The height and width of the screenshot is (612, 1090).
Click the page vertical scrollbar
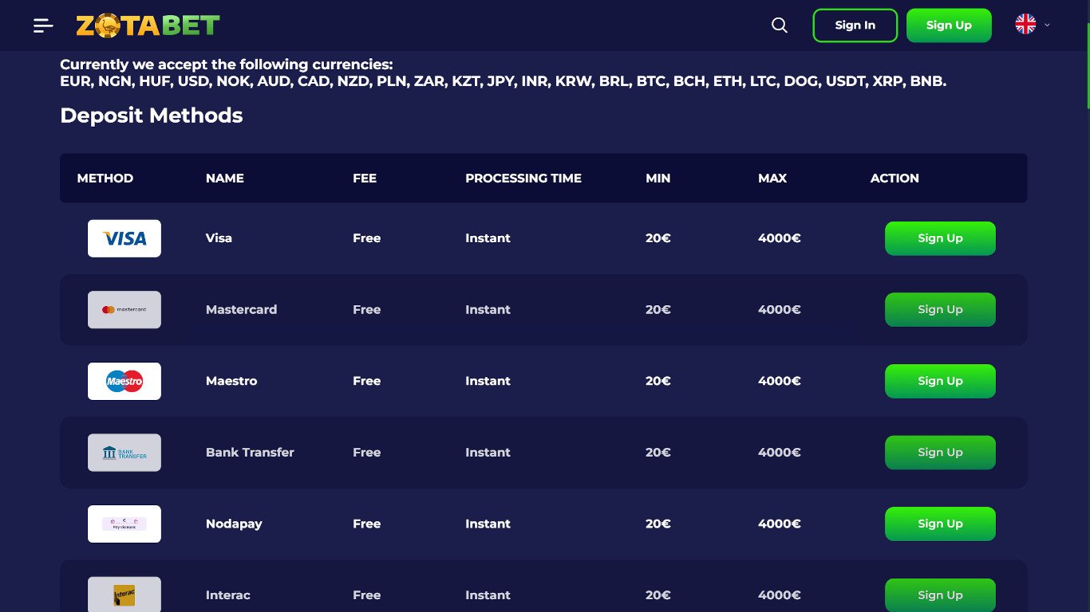point(1087,65)
